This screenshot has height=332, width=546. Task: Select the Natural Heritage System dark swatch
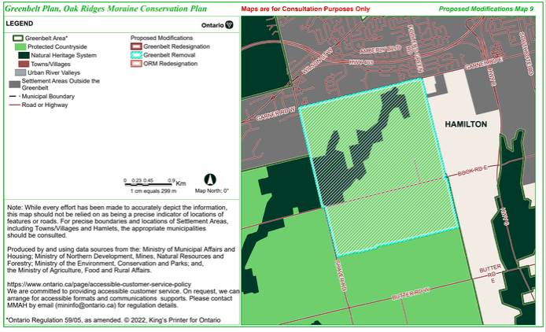23,55
